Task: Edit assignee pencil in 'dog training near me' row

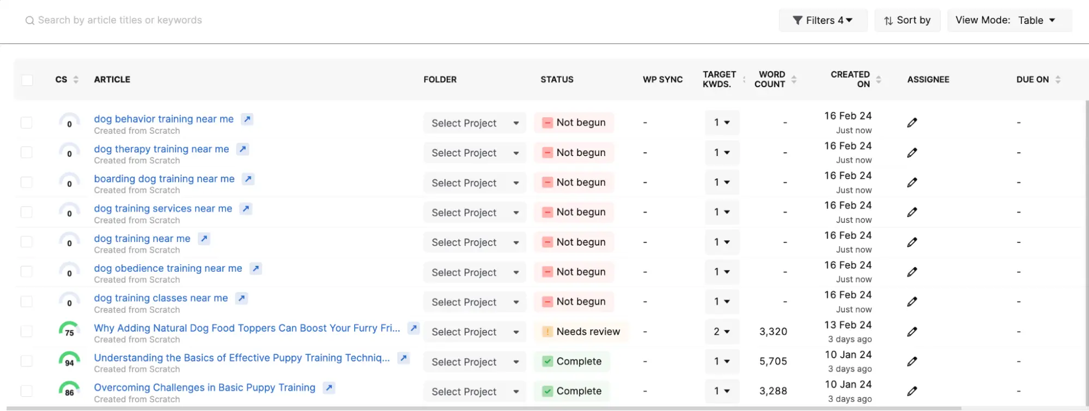Action: pyautogui.click(x=912, y=242)
